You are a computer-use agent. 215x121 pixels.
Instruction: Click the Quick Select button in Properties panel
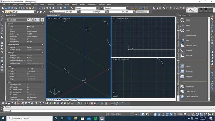42,20
